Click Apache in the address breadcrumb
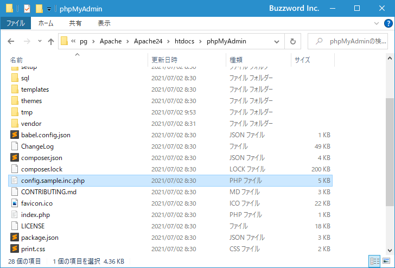This screenshot has width=395, height=268. point(111,41)
